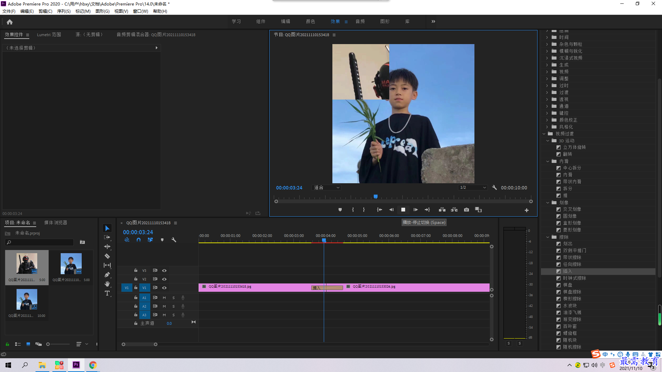The width and height of the screenshot is (662, 372).
Task: Expand the 颜色校正 effects folder
Action: tap(547, 120)
